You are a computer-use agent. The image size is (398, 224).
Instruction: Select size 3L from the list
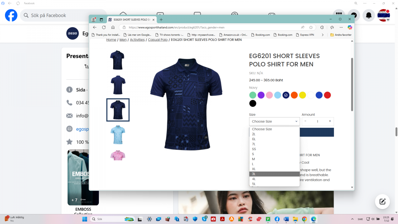[275, 174]
